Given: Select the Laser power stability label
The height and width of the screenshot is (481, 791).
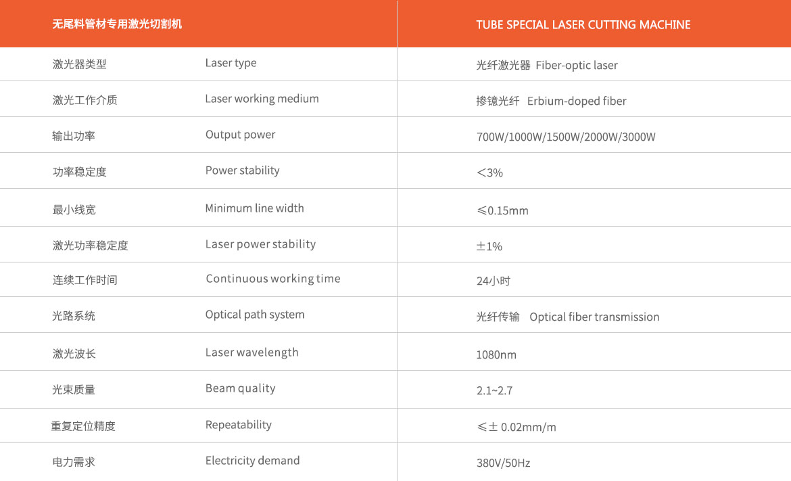Looking at the screenshot, I should point(260,244).
